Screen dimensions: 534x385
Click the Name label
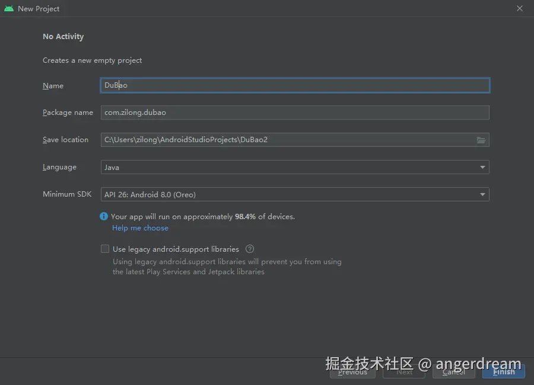pyautogui.click(x=53, y=86)
